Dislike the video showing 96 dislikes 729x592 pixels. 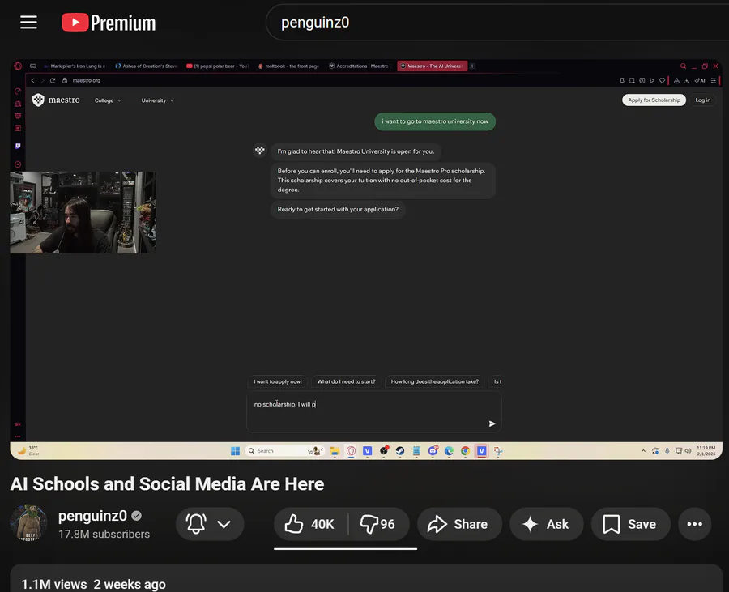378,524
